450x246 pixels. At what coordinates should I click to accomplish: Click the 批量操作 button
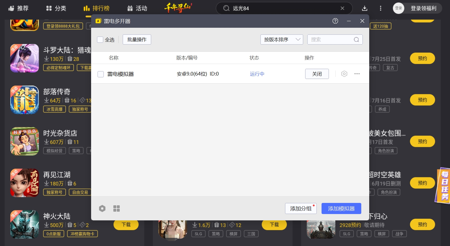(x=137, y=40)
